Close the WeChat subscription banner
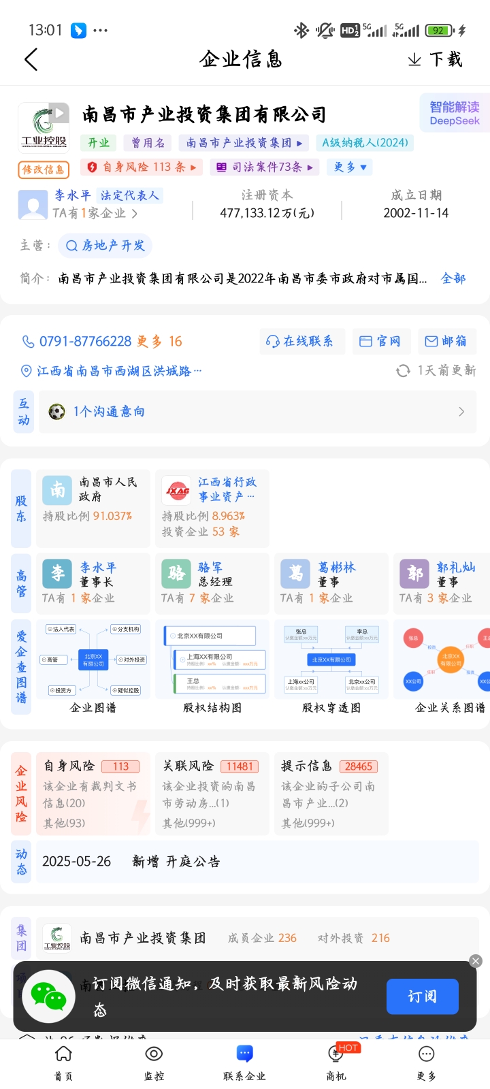The image size is (490, 1089). tap(476, 961)
